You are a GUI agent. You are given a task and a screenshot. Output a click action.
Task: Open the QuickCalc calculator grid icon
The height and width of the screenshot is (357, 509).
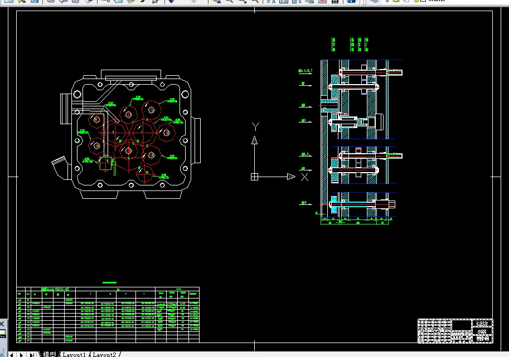tap(335, 1)
